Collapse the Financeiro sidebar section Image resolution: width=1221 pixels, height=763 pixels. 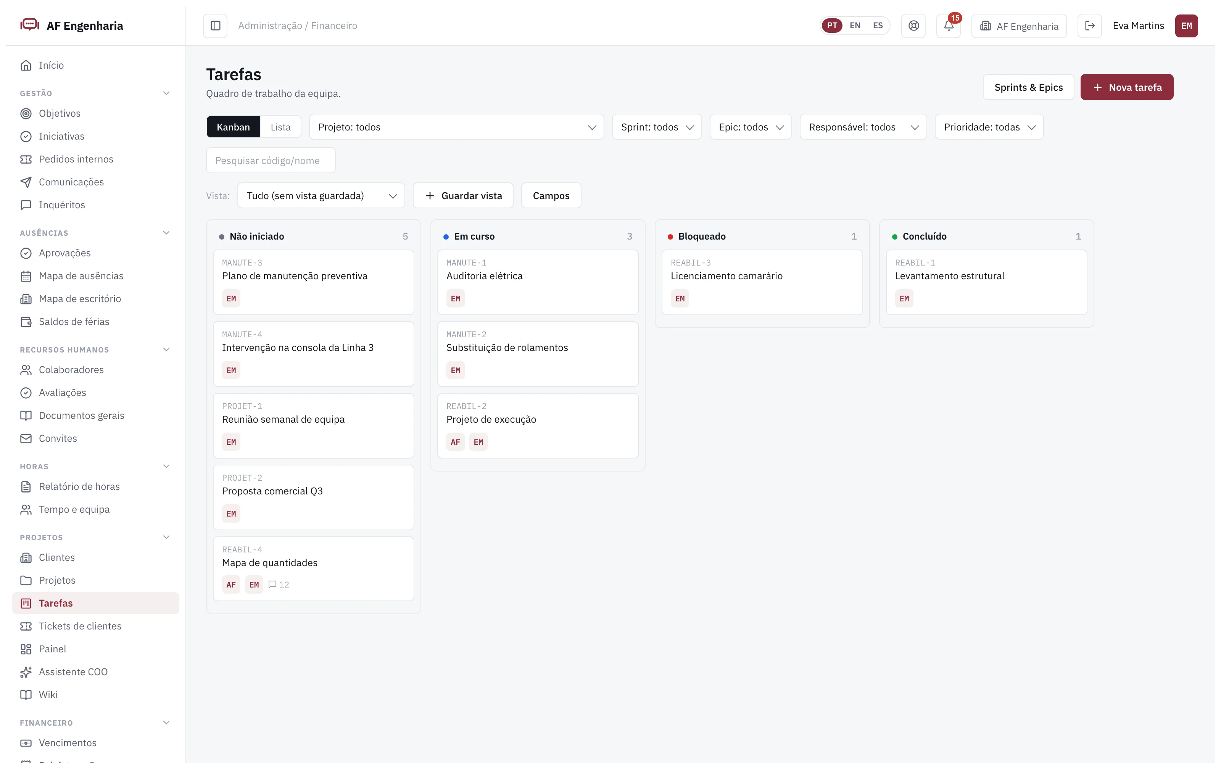click(x=166, y=723)
